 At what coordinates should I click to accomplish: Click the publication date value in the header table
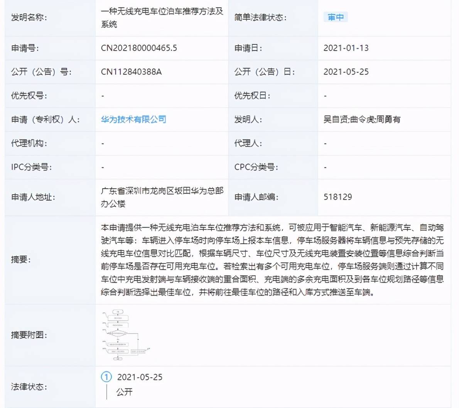(x=346, y=72)
